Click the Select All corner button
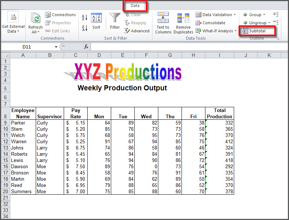Image resolution: width=289 pixels, height=220 pixels. pyautogui.click(x=6, y=55)
